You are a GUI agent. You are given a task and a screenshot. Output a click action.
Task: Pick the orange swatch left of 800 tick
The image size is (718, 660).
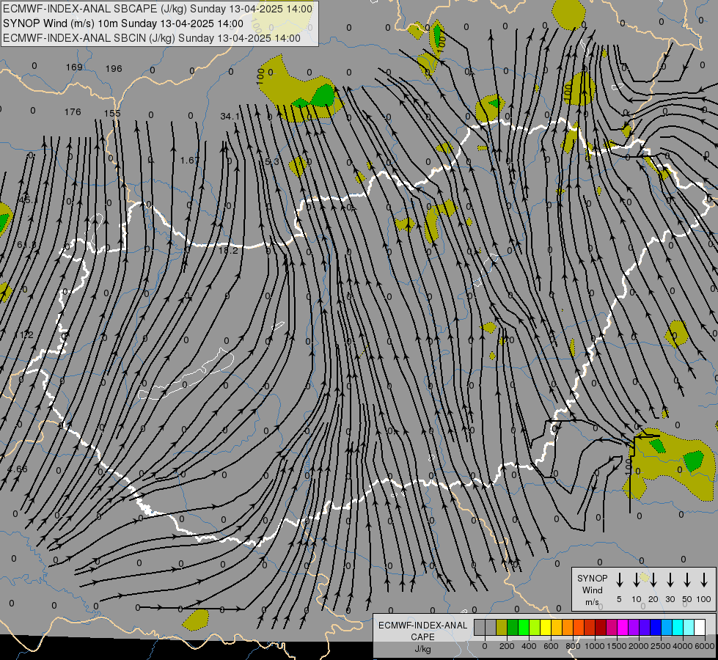click(x=568, y=628)
